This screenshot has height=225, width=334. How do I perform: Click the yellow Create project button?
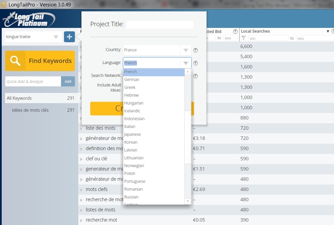coord(142,109)
